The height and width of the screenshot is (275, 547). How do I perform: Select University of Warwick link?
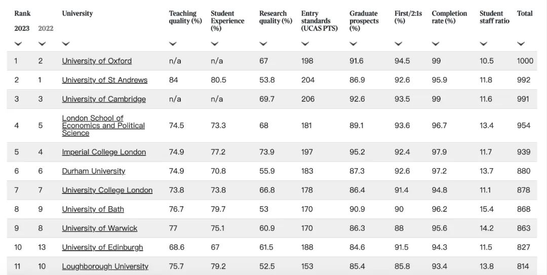click(100, 228)
